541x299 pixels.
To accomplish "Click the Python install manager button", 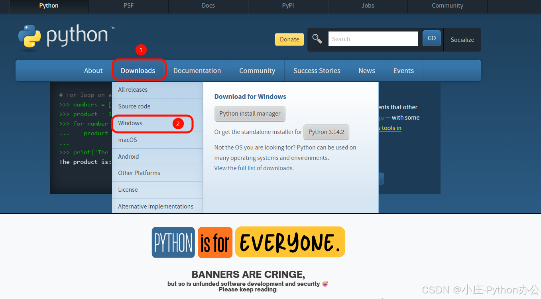I will click(x=250, y=114).
